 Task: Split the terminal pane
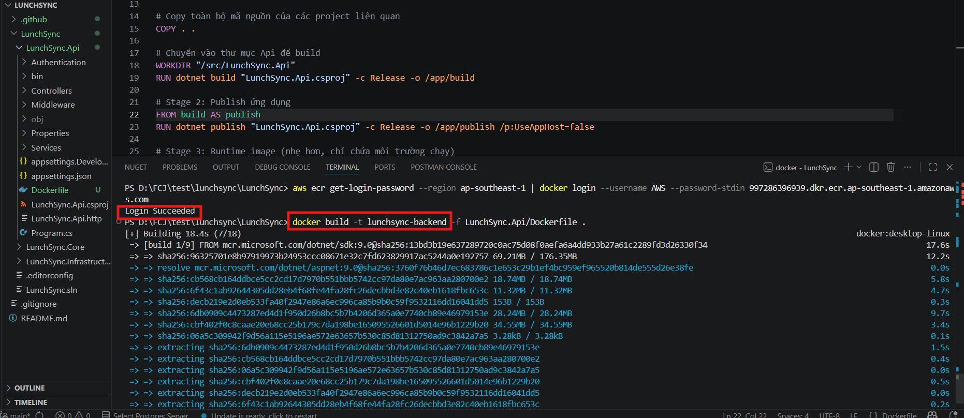coord(874,167)
